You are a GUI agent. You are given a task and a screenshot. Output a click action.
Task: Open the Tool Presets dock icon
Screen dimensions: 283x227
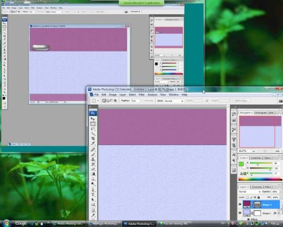[233, 129]
